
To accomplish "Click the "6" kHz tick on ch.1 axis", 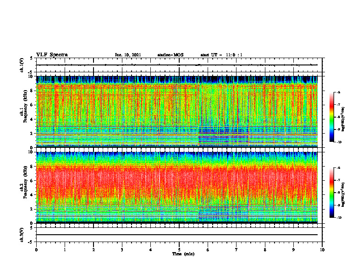I will [33, 105].
